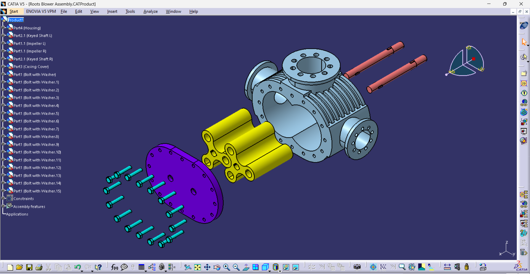The image size is (530, 274).
Task: Select Part2.1 (Keyed Shaft R) in tree
Action: [x=33, y=59]
